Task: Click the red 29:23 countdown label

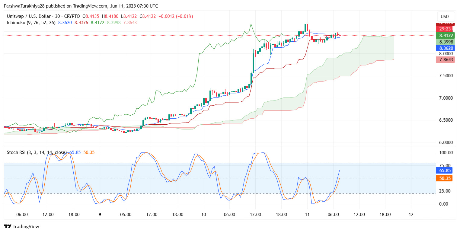Action: [445, 29]
